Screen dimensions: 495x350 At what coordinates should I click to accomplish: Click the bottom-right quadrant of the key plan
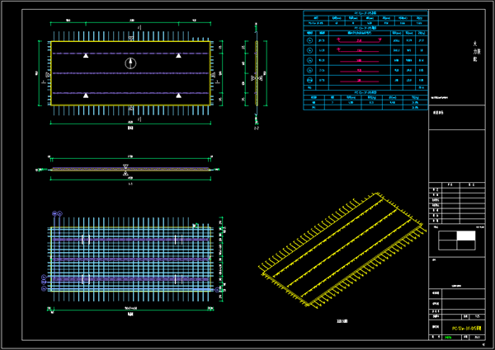[x=466, y=245]
